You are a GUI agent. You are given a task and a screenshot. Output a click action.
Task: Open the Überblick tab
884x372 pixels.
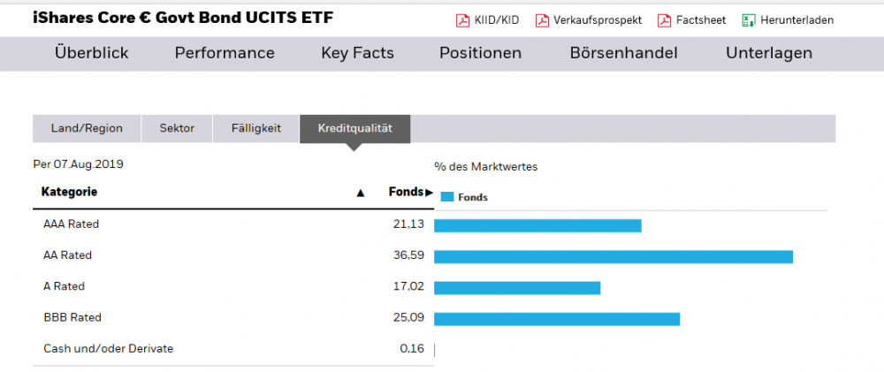coord(91,53)
